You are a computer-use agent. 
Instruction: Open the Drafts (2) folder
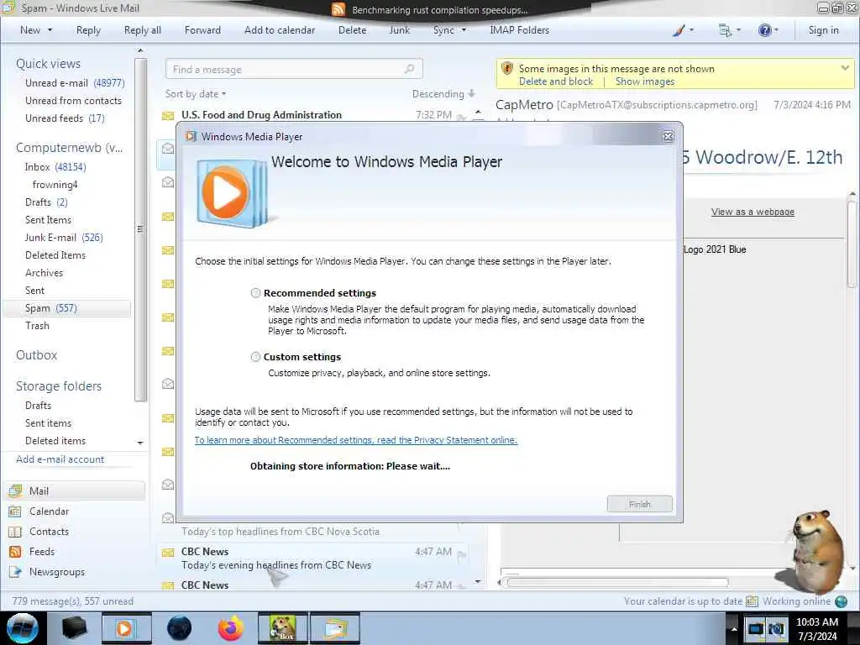pyautogui.click(x=46, y=202)
